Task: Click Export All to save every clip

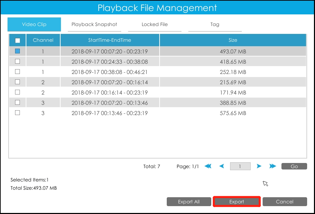Action: pos(189,202)
